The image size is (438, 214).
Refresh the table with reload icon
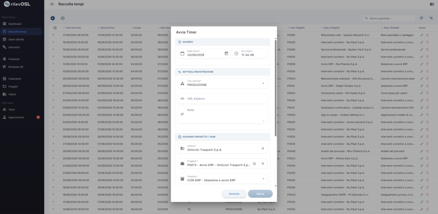tap(421, 18)
